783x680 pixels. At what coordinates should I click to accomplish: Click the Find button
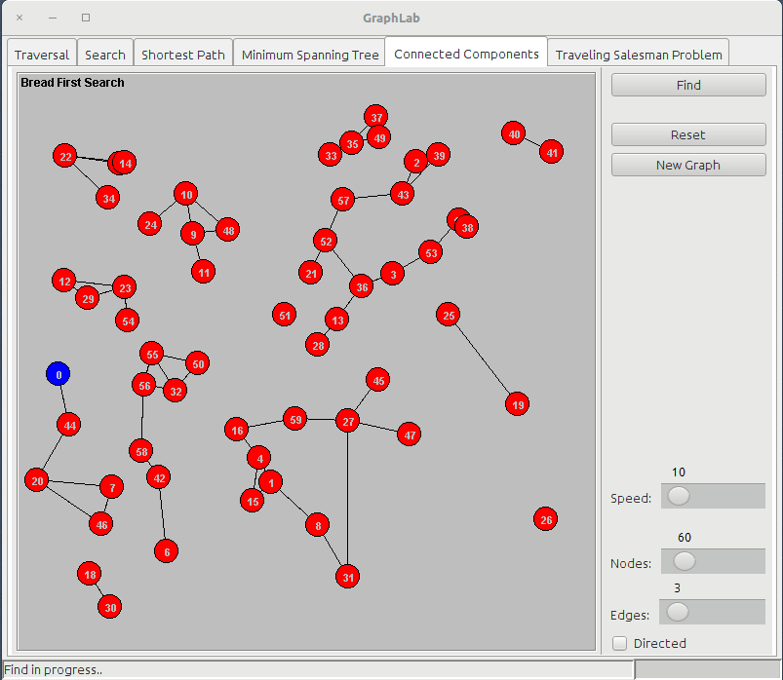coord(688,85)
